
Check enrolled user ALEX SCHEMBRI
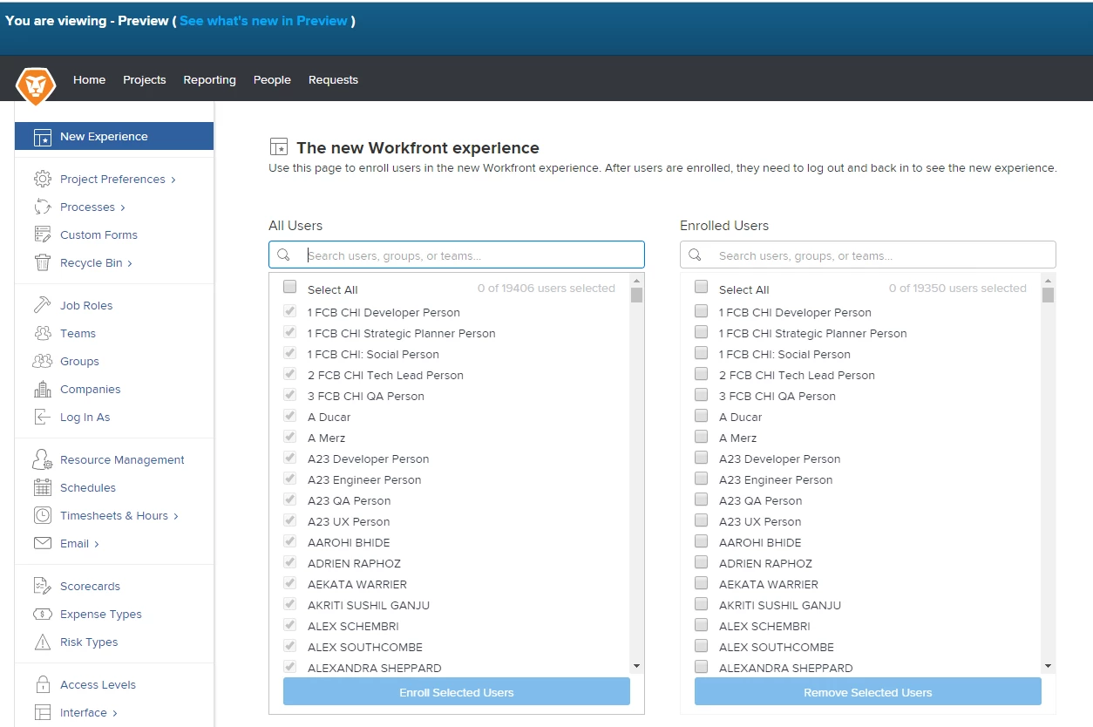click(701, 625)
